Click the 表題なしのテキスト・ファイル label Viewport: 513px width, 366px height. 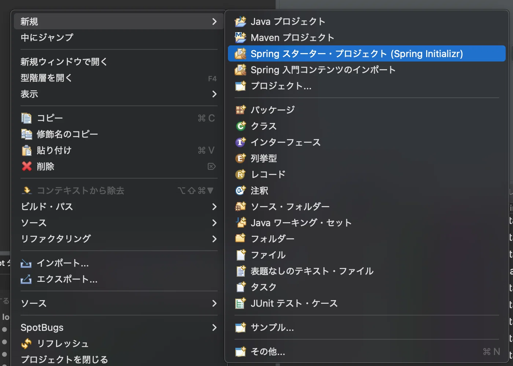click(x=312, y=271)
